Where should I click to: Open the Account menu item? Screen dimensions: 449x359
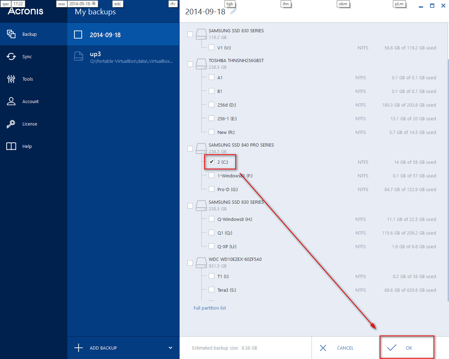(34, 101)
